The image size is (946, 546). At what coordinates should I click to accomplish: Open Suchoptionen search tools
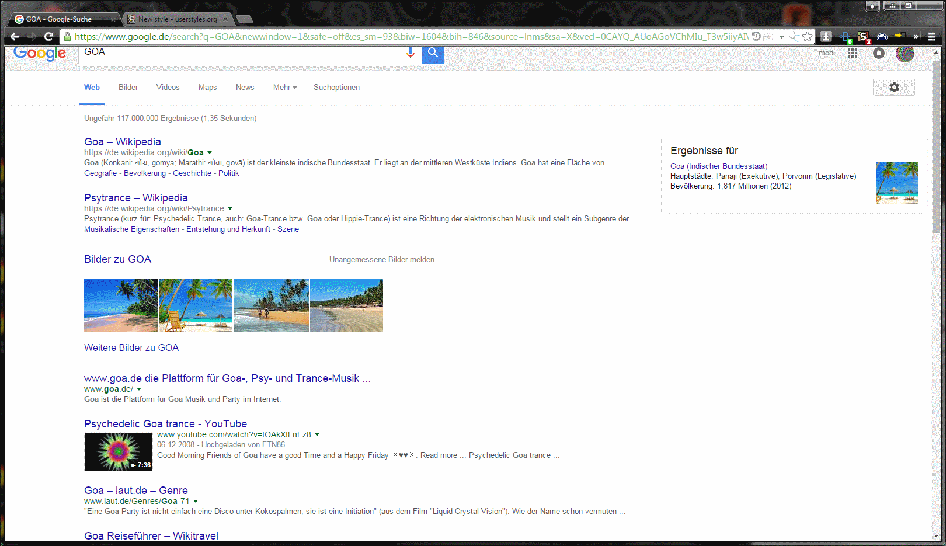coord(336,88)
